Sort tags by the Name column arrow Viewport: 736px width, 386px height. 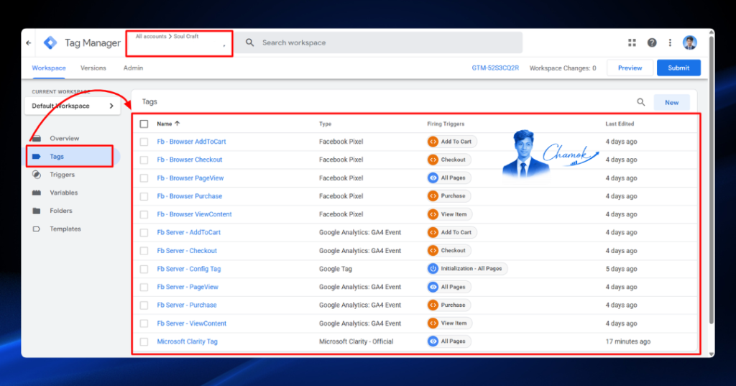coord(177,124)
